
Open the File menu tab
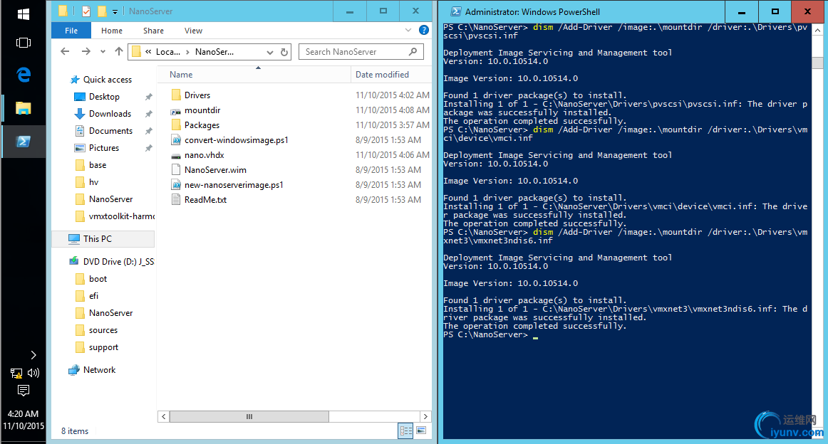click(x=71, y=31)
